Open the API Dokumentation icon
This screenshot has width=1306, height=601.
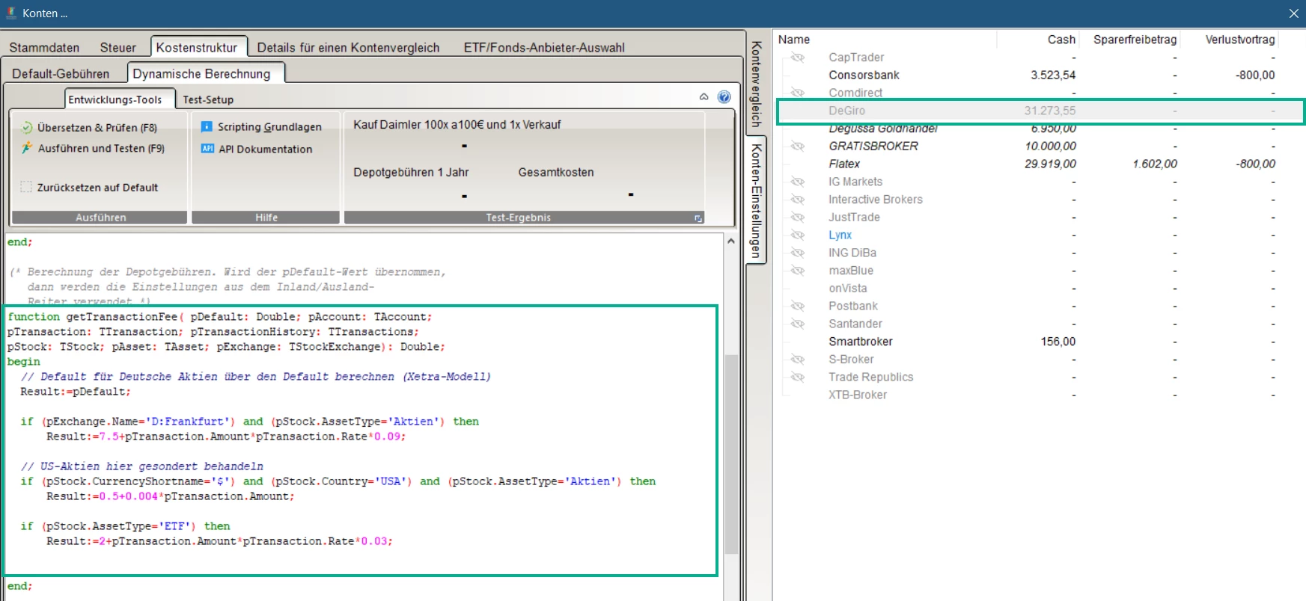point(207,149)
